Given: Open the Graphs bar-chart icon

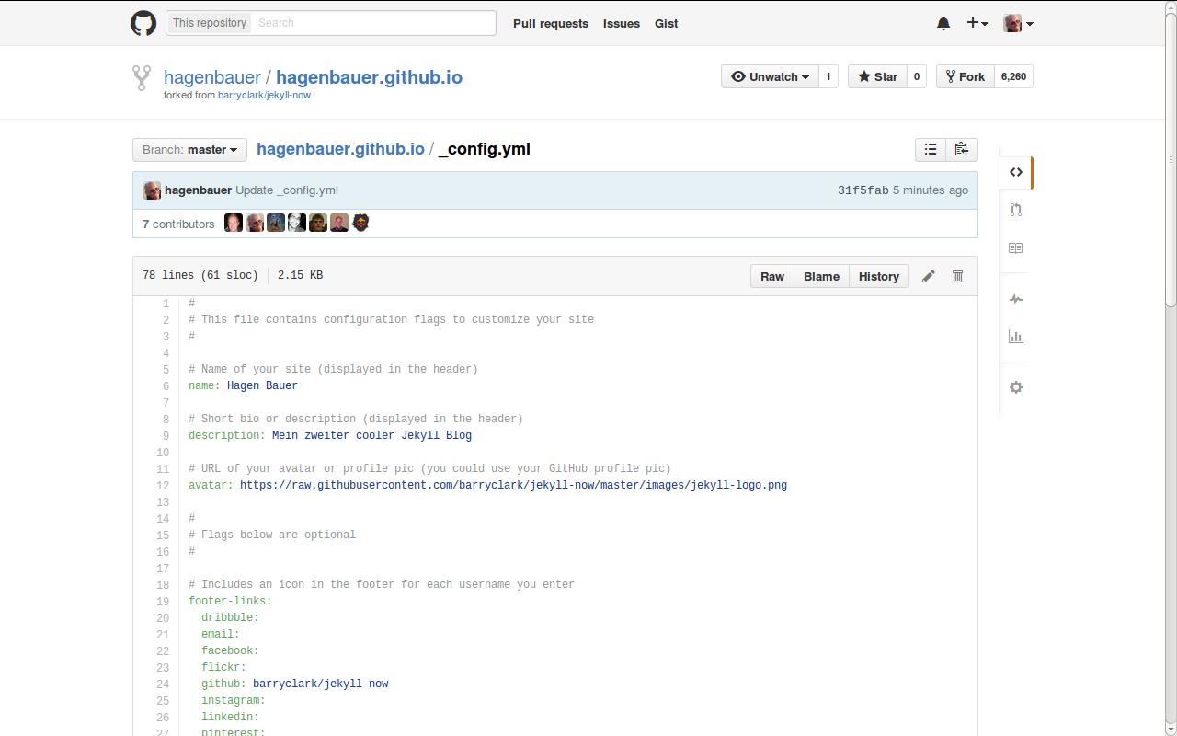Looking at the screenshot, I should pos(1015,337).
